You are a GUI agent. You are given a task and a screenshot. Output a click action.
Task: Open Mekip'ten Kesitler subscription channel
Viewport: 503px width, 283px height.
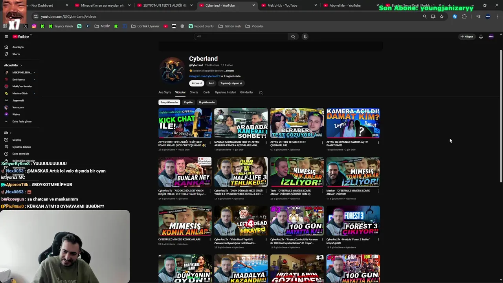(22, 86)
